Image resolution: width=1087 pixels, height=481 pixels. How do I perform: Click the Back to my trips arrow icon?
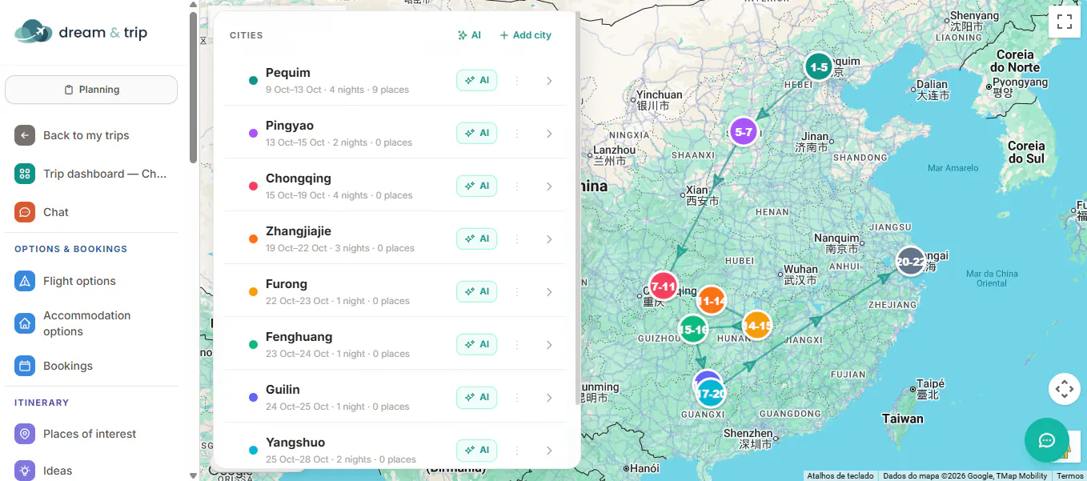tap(25, 135)
